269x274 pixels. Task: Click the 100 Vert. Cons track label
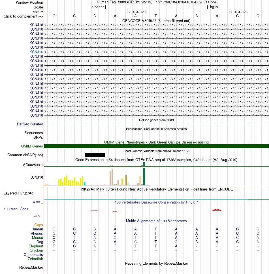click(16, 209)
